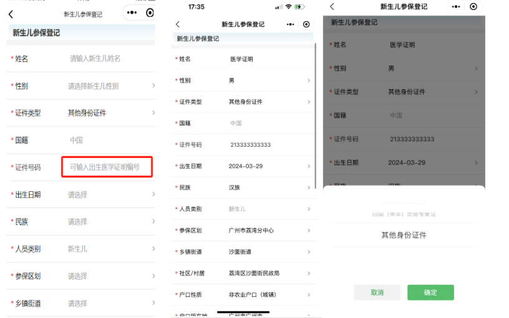This screenshot has width=509, height=318.
Task: Go back using middle screenshot's back arrow
Action: [x=178, y=24]
